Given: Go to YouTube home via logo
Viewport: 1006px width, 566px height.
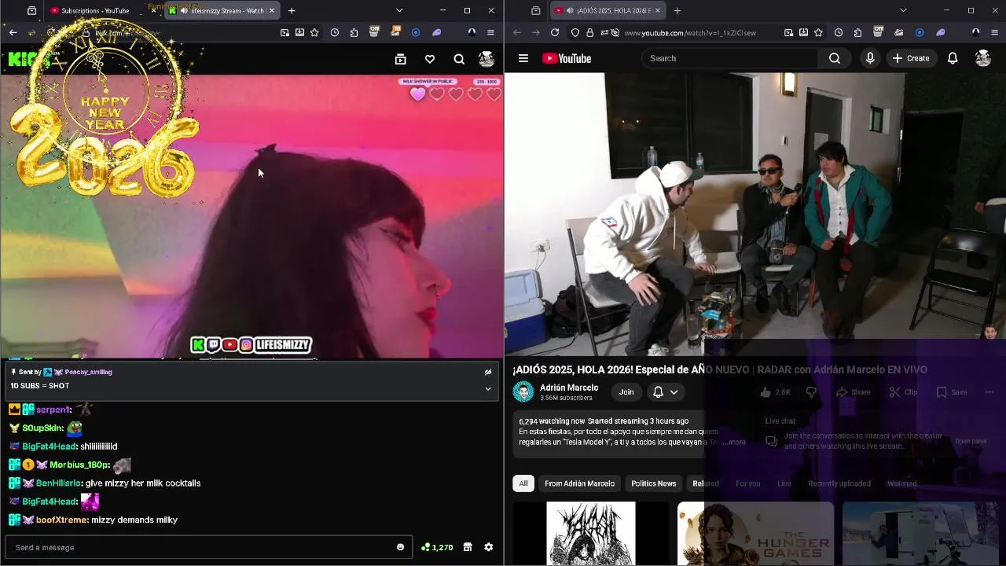Looking at the screenshot, I should (567, 58).
